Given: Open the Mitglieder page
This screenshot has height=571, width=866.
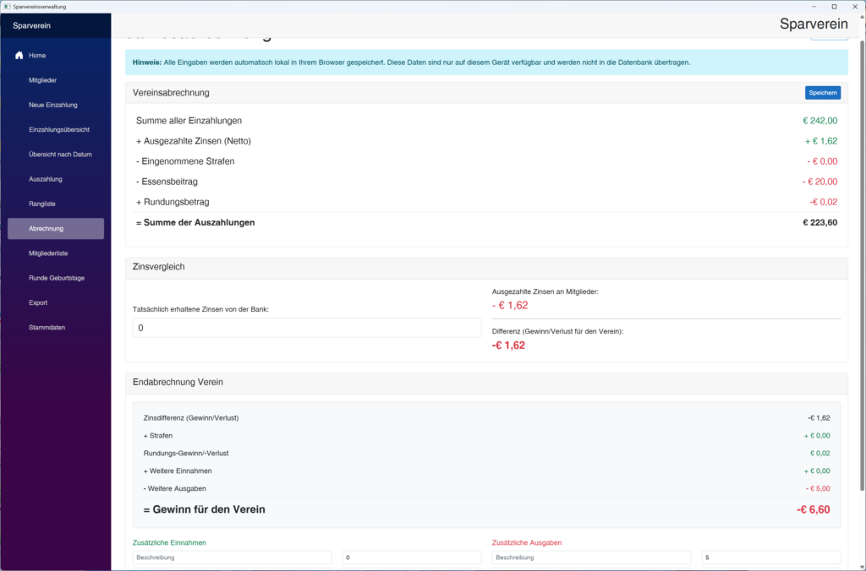Looking at the screenshot, I should pos(42,80).
